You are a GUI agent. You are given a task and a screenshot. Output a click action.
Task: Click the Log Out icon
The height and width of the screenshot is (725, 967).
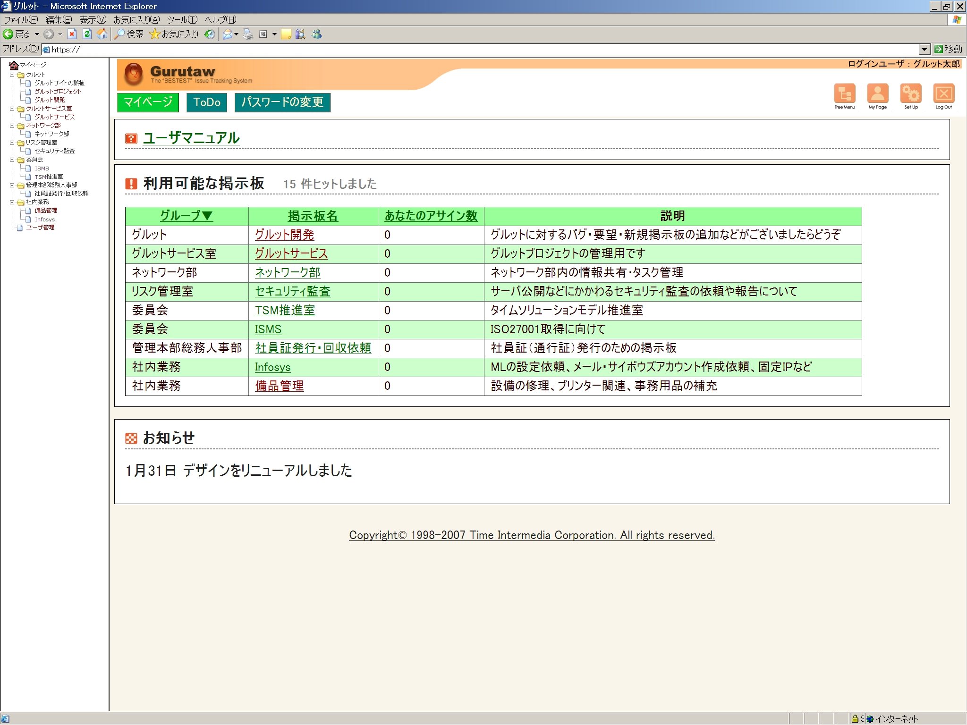943,93
